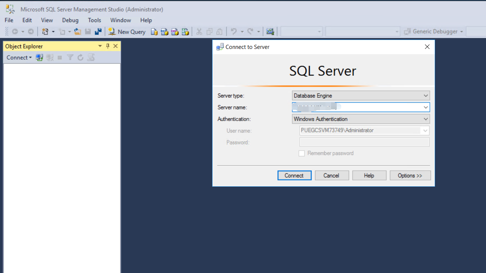486x273 pixels.
Task: Open the Debug menu
Action: pyautogui.click(x=70, y=20)
